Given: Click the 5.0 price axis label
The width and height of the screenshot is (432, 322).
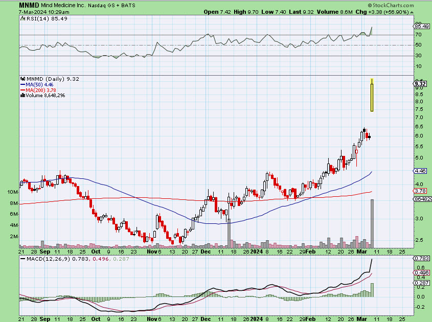Looking at the screenshot, I should [419, 158].
